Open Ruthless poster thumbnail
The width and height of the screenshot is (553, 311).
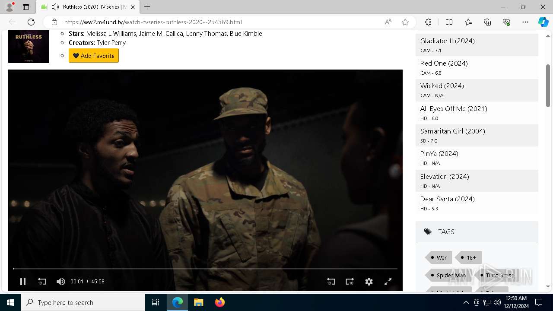[x=29, y=46]
